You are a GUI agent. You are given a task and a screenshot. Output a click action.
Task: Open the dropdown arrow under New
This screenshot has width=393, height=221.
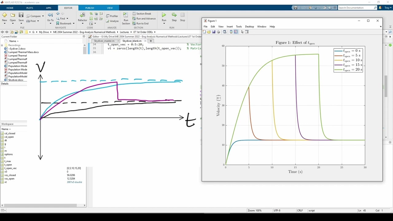4,23
